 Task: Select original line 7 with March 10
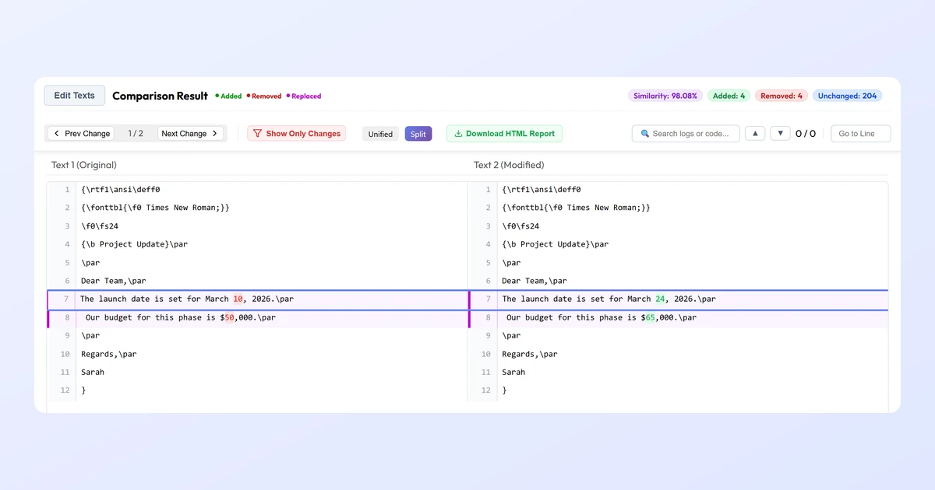click(257, 299)
